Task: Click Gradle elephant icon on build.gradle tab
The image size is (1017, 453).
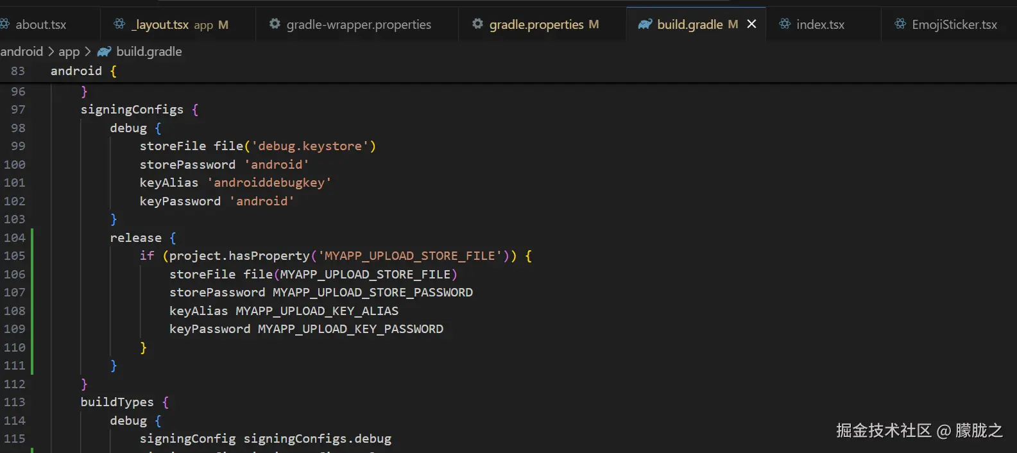Action: (645, 24)
